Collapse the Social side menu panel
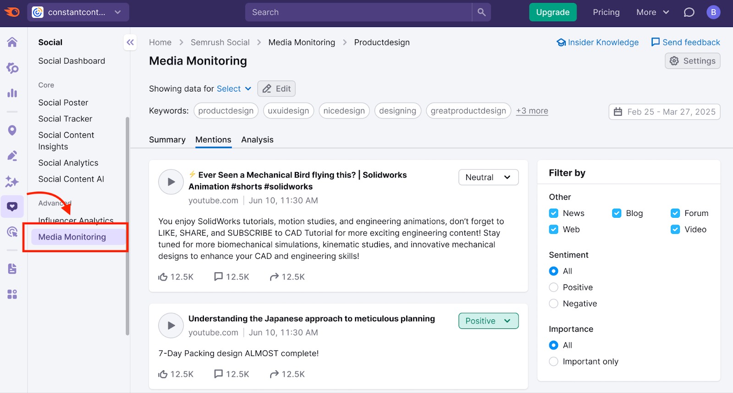 tap(130, 43)
